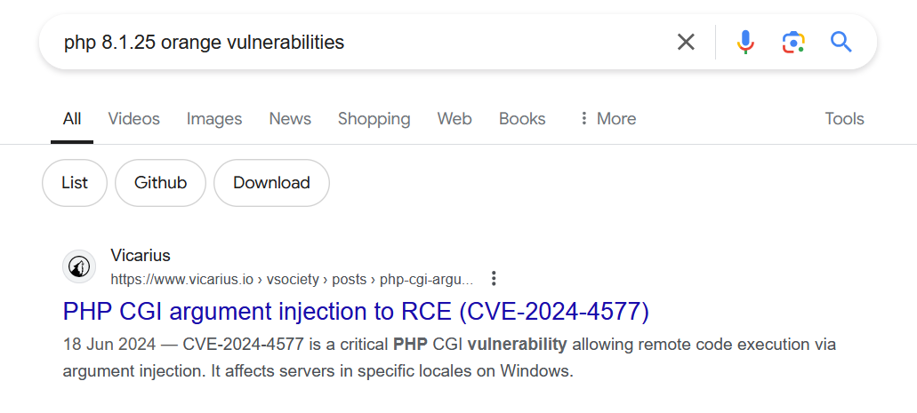Click the Vicarius site favicon
This screenshot has width=917, height=413.
(x=79, y=267)
